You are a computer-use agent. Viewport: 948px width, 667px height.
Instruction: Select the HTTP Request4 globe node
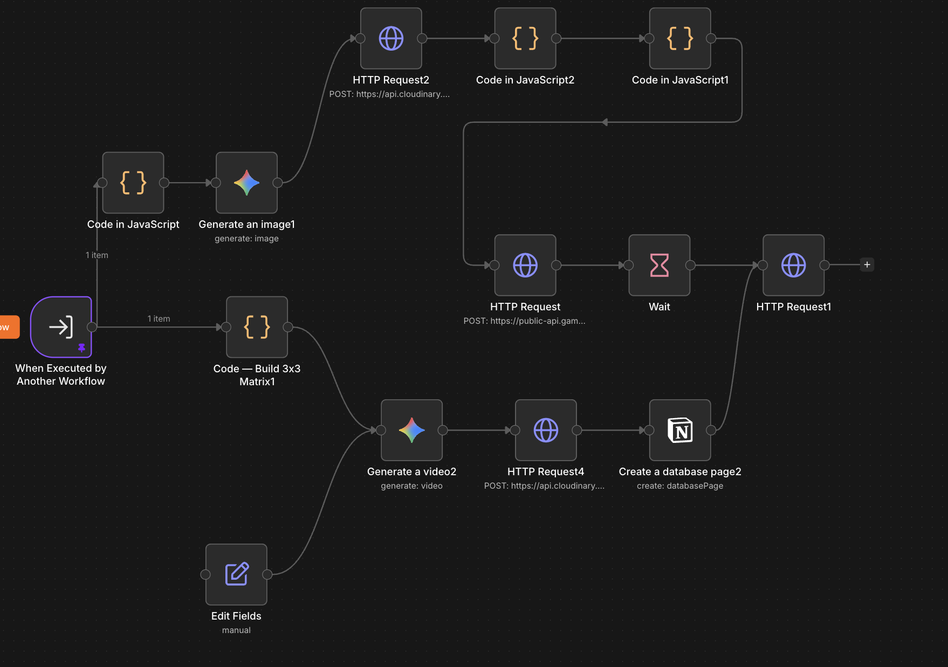pos(546,430)
